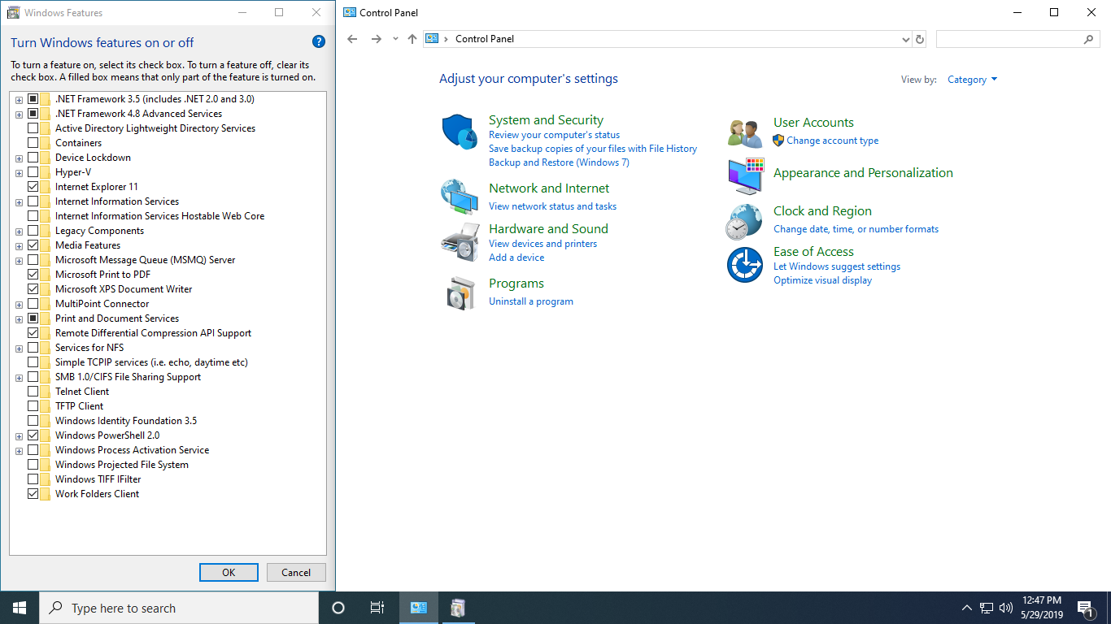Click the Windows Features help icon

319,42
